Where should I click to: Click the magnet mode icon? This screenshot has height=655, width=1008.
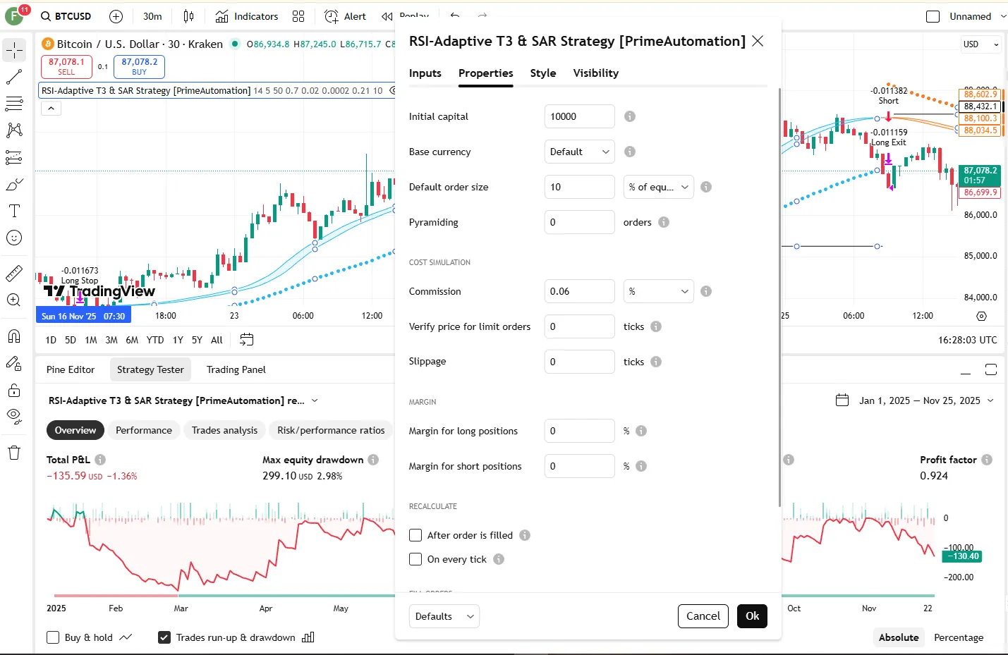(x=14, y=336)
